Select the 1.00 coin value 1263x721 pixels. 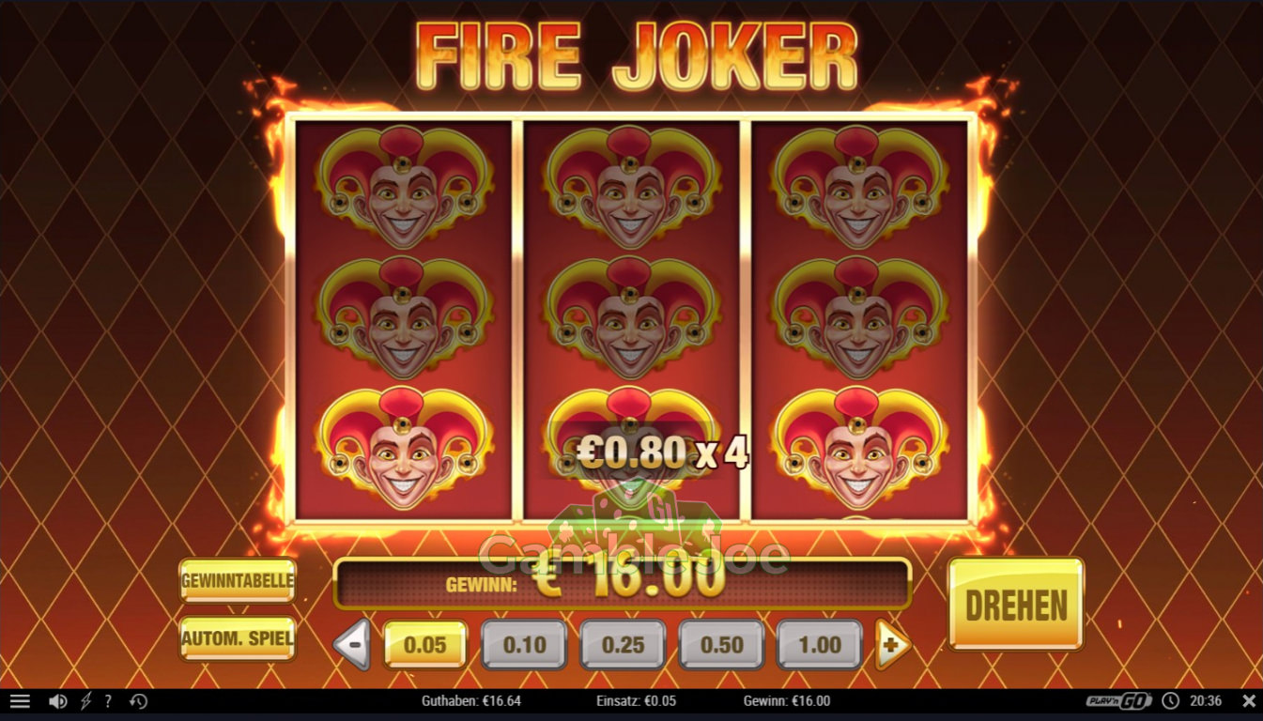click(820, 645)
